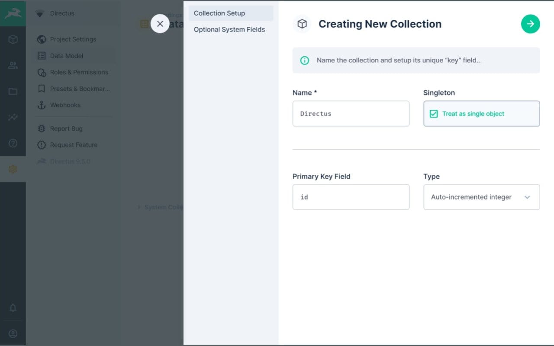Focus the Name input field

351,114
